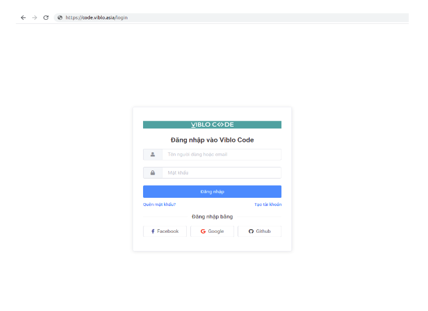Click the Viblo Code logo banner
The width and height of the screenshot is (428, 311).
(212, 125)
